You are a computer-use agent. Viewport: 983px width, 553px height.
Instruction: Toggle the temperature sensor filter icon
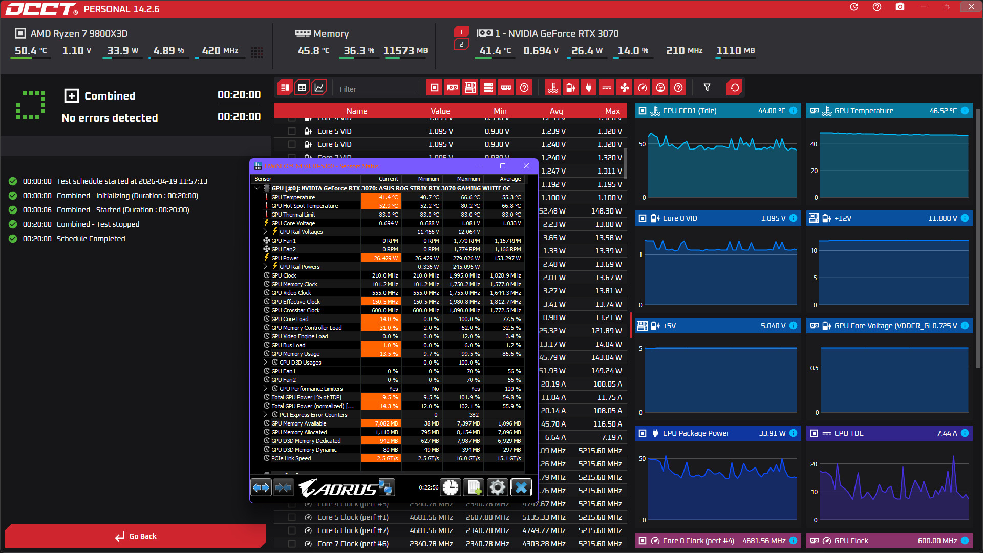552,88
